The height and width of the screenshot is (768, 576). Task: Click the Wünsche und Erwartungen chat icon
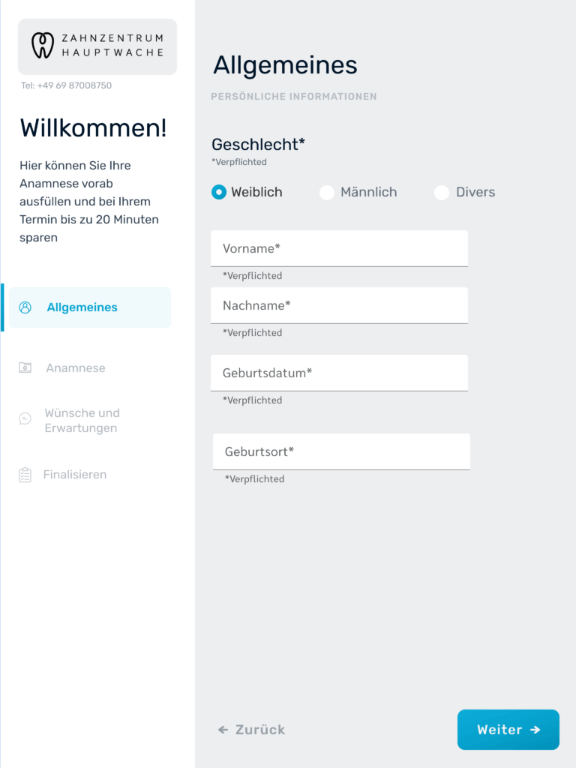[25, 418]
